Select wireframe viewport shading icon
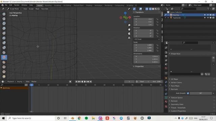This screenshot has height=121, width=216. [150, 9]
